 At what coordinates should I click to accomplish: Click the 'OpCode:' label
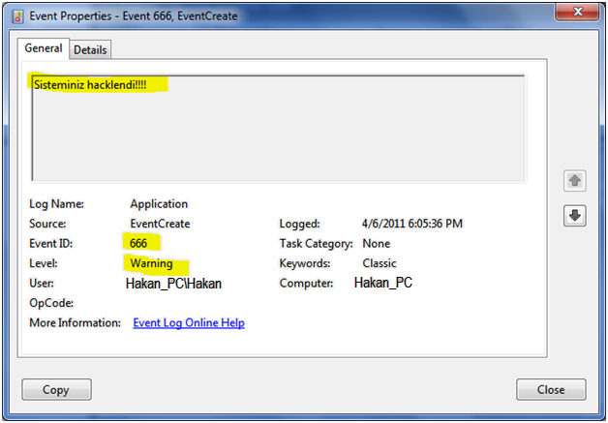pyautogui.click(x=51, y=303)
